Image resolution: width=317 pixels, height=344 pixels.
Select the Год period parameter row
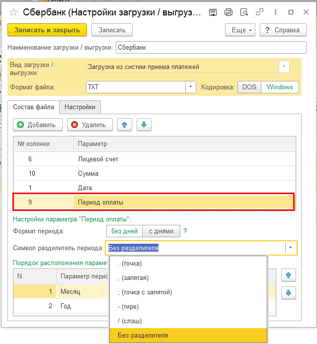[61, 306]
